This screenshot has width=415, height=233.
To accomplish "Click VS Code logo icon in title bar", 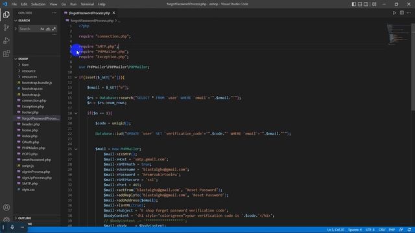I will tap(5, 5).
